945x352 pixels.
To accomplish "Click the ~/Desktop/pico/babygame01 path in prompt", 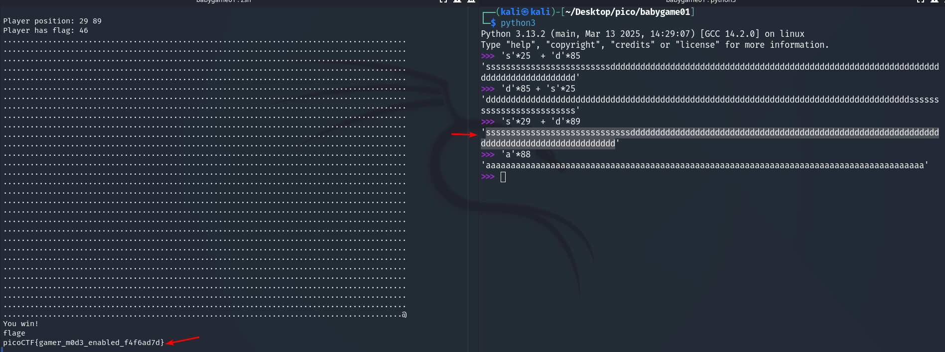I will click(x=628, y=12).
